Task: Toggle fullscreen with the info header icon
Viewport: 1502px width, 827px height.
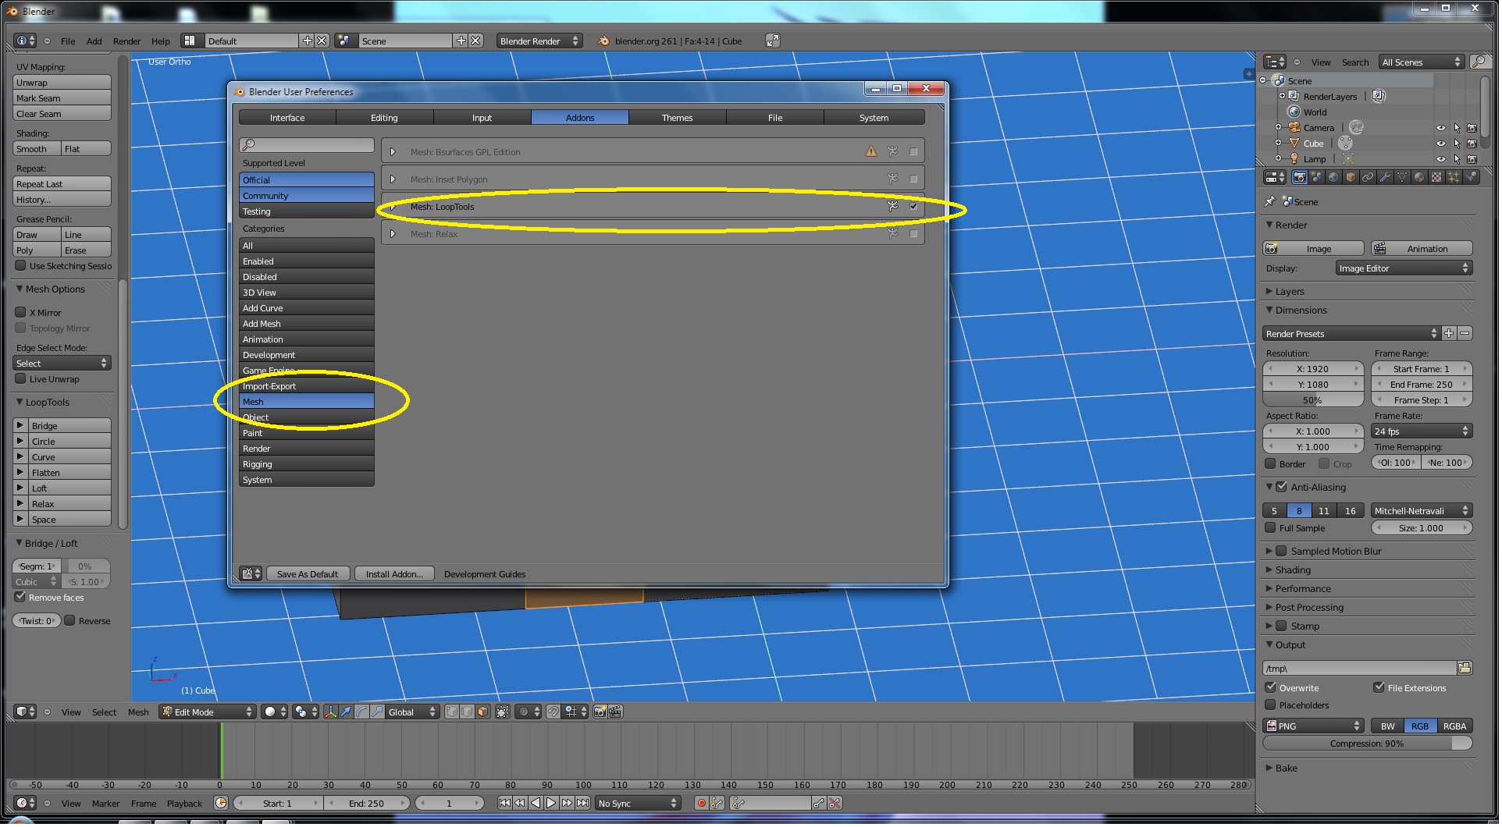Action: tap(773, 41)
